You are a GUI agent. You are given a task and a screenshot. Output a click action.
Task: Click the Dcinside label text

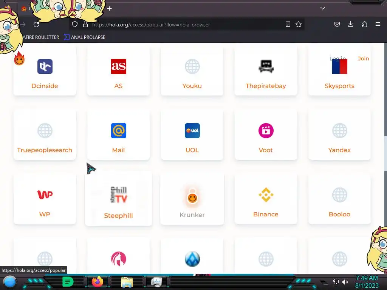(45, 86)
